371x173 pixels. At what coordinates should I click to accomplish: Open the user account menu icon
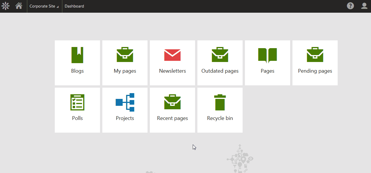(364, 6)
